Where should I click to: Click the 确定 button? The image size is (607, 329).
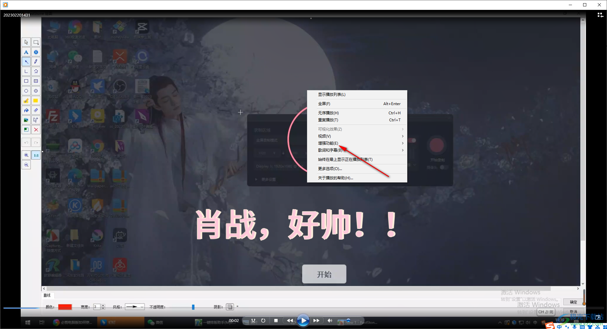click(x=573, y=302)
